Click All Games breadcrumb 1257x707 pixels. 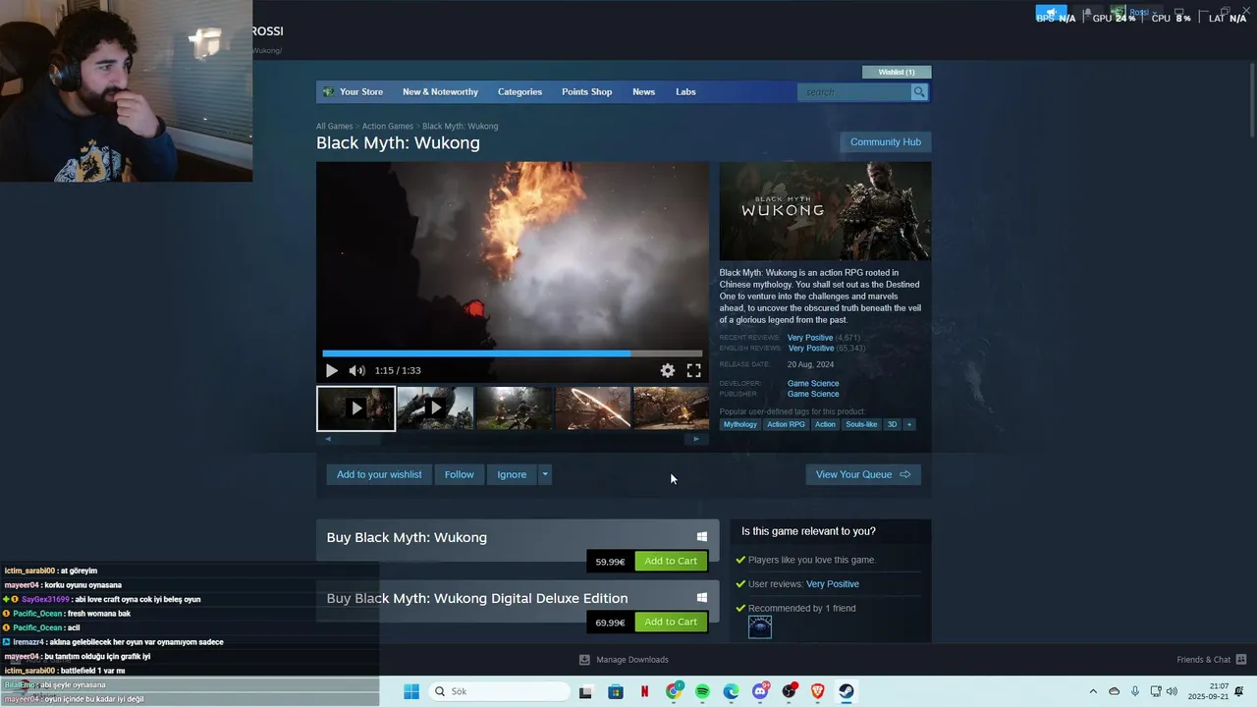(334, 126)
